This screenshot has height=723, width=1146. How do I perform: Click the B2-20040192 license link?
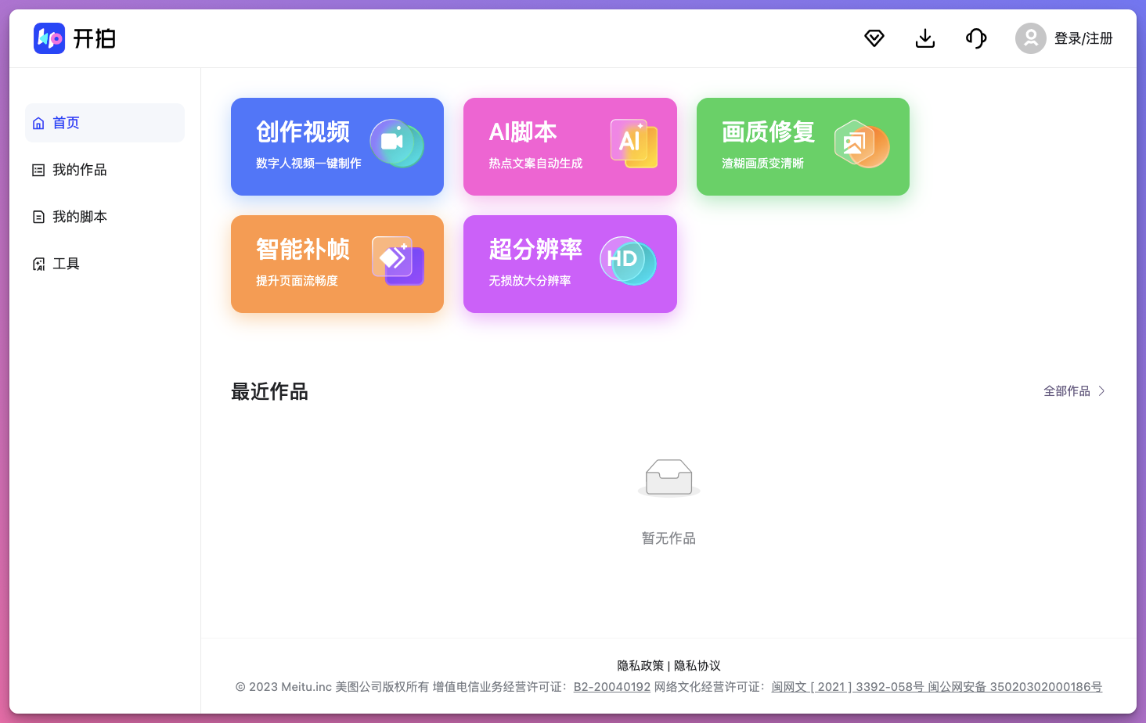611,687
